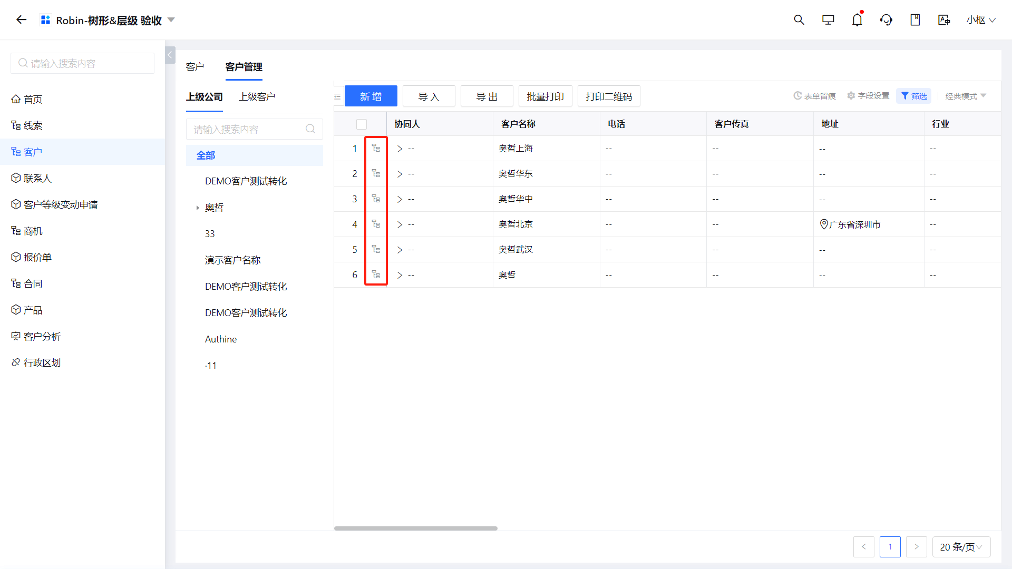Open 表单留痕 form history

pyautogui.click(x=814, y=96)
